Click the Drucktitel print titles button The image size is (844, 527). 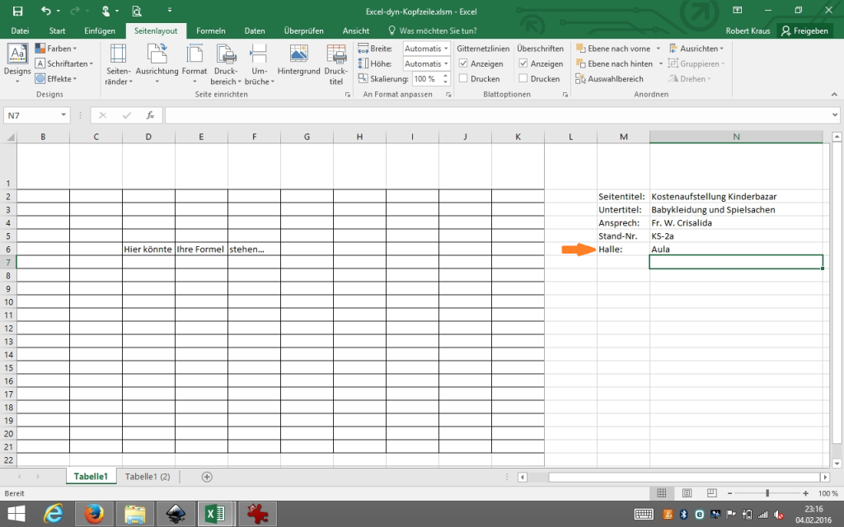(x=336, y=64)
